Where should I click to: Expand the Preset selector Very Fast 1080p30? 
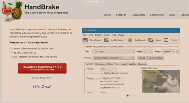(114, 58)
